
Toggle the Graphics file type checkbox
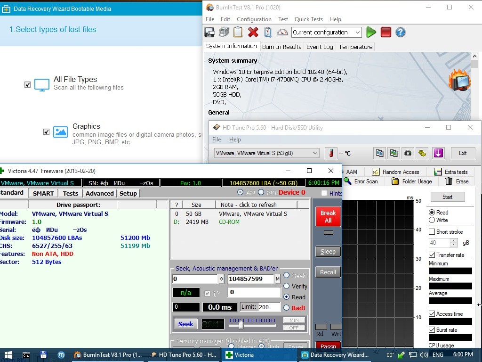click(x=46, y=132)
